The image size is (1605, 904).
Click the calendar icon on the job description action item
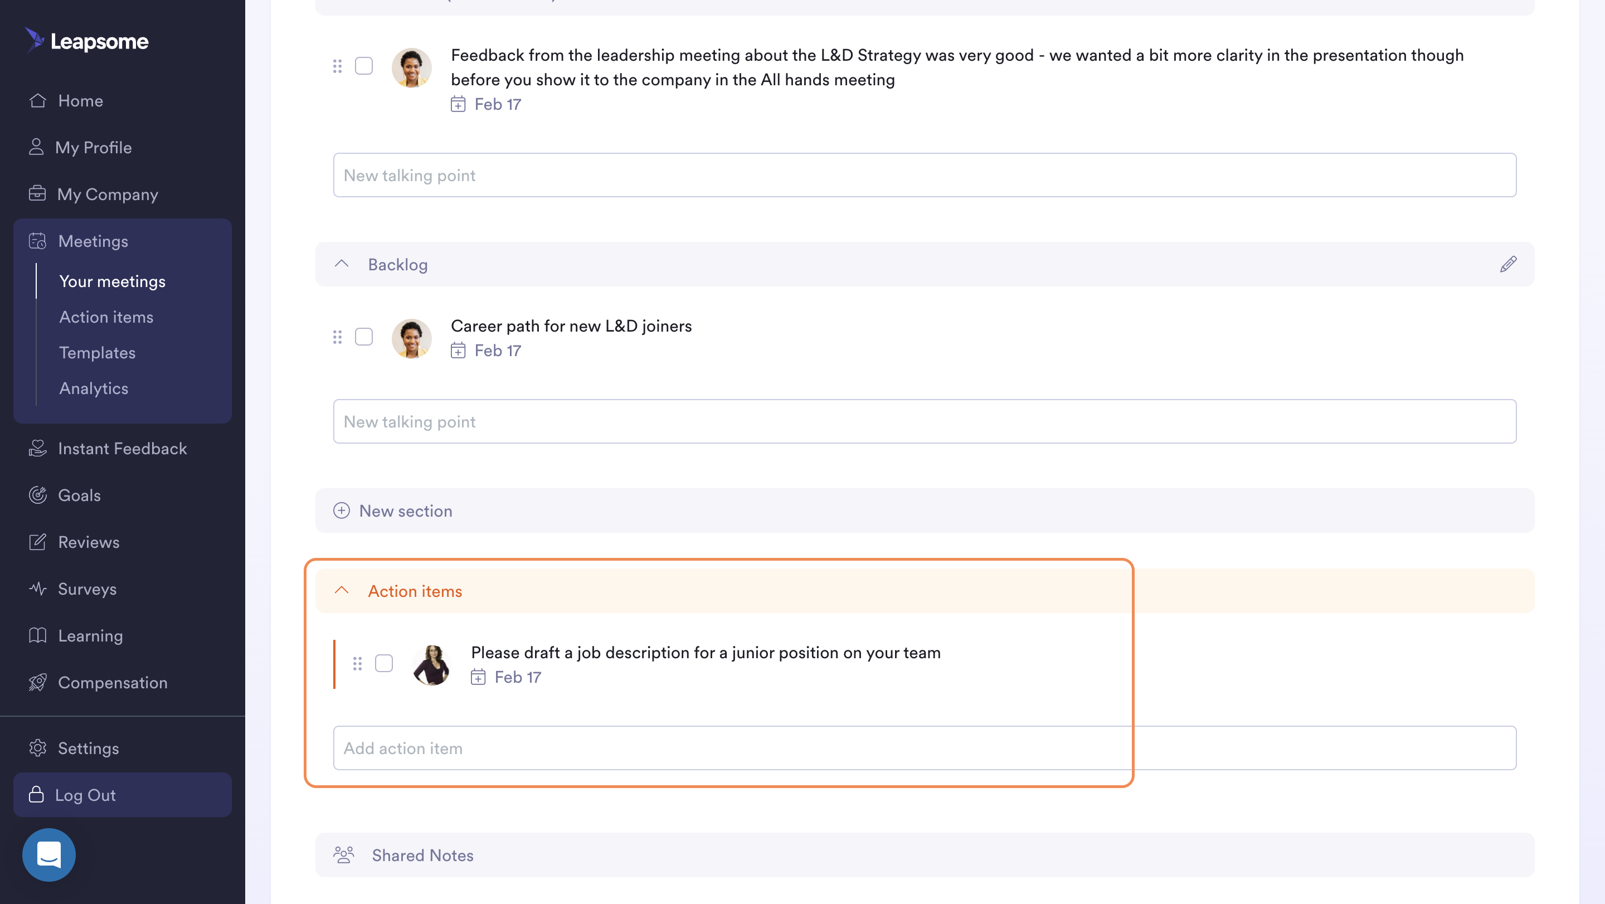[x=478, y=677]
